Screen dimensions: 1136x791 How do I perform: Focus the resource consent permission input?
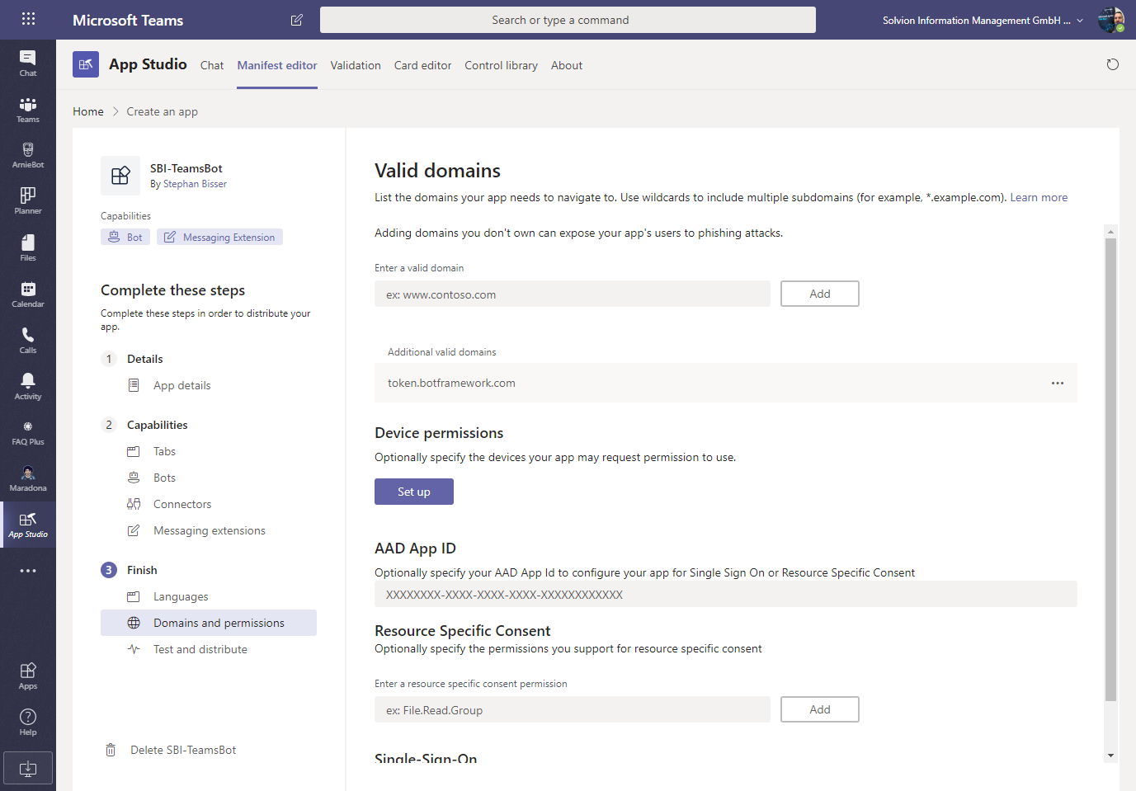point(573,709)
